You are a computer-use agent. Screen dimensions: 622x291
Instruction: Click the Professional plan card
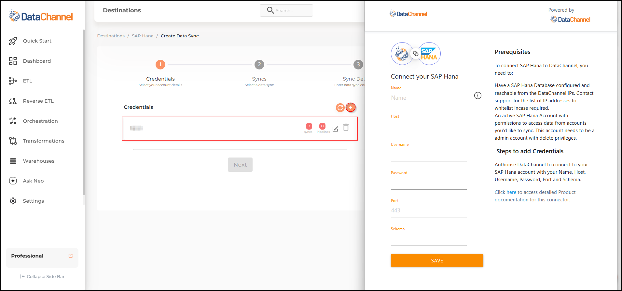coord(42,258)
